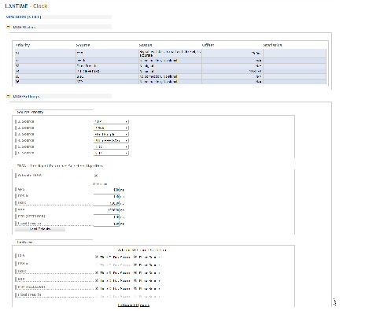
Task: Open the 1. Source priority dropdown
Action: (x=111, y=121)
